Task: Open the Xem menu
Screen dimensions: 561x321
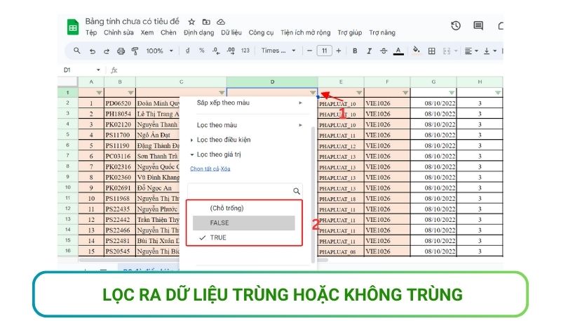Action: pyautogui.click(x=147, y=32)
